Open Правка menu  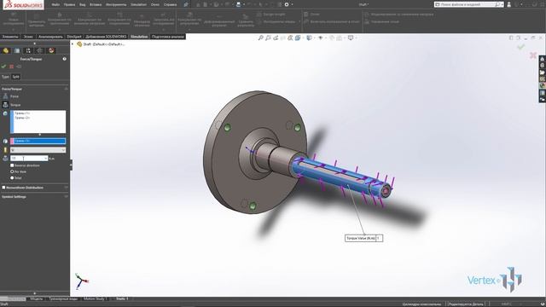click(x=69, y=4)
